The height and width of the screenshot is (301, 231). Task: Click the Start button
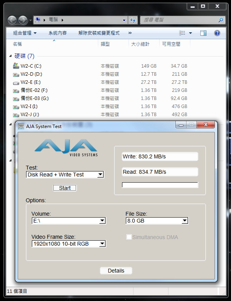pos(65,188)
